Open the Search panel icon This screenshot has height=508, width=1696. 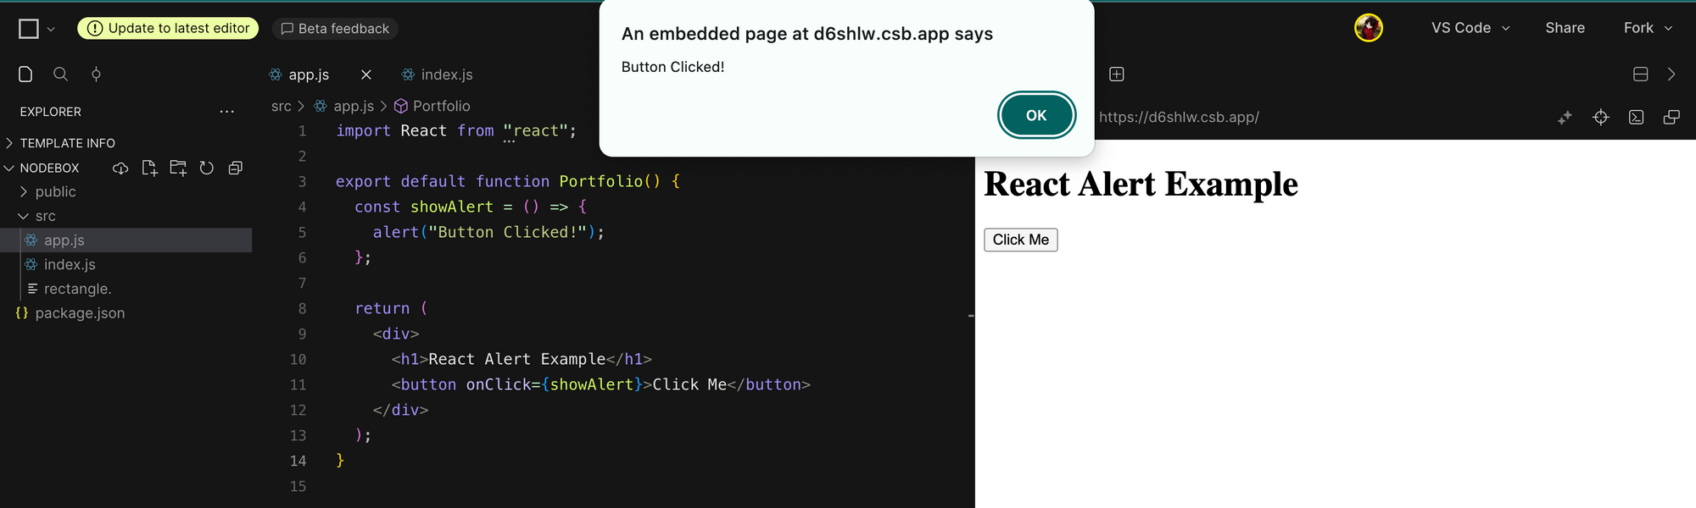pyautogui.click(x=60, y=75)
